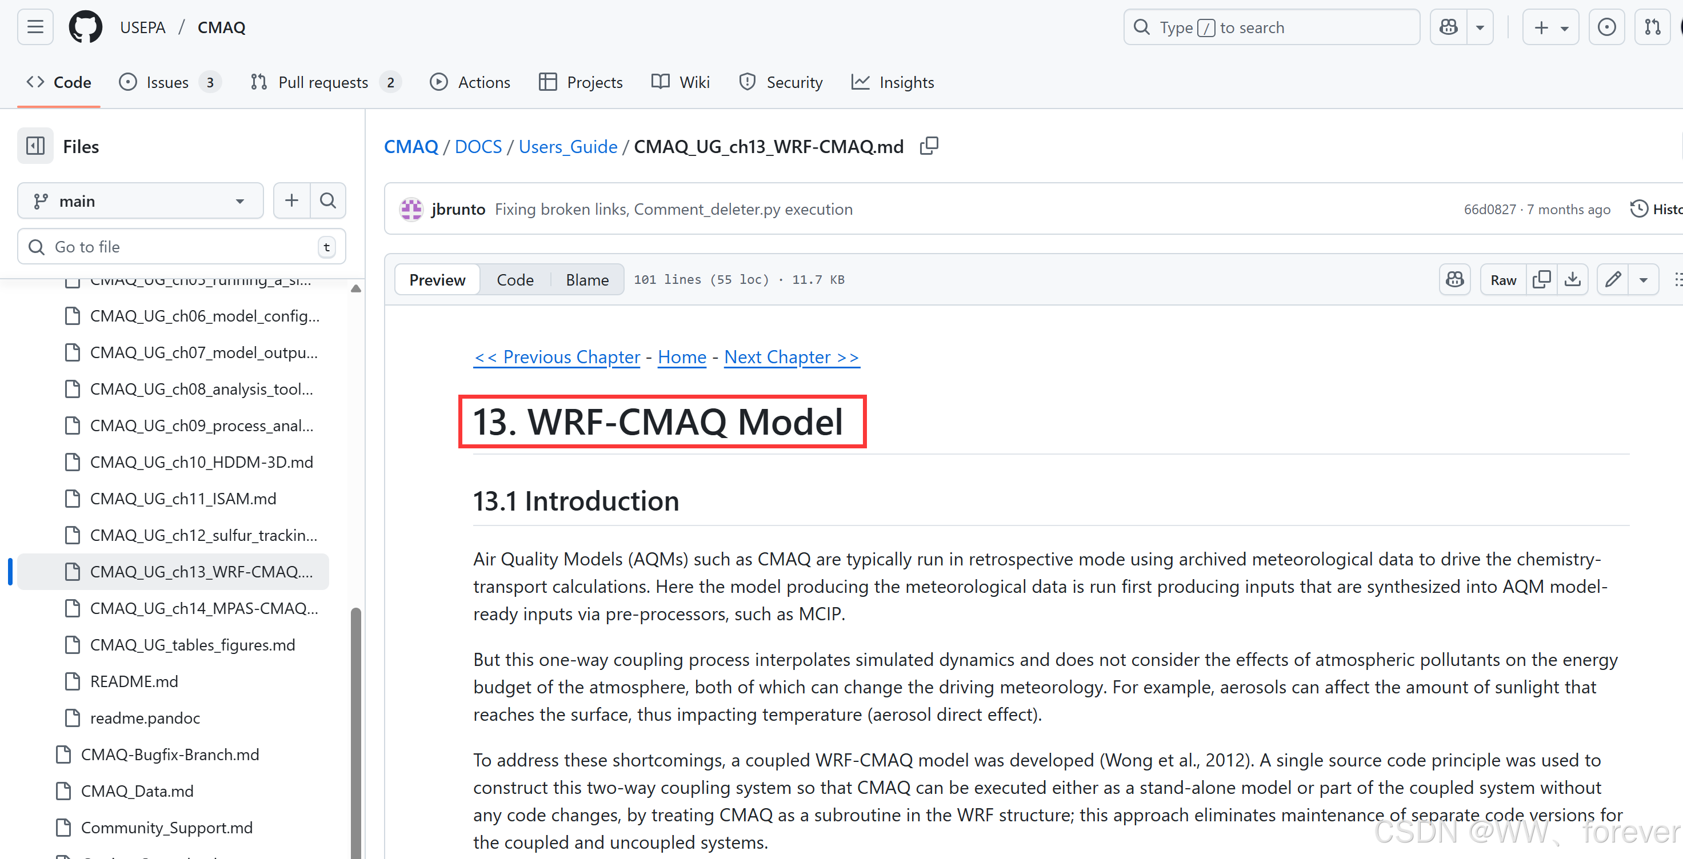
Task: Open the create new plus dropdown
Action: [x=1550, y=27]
